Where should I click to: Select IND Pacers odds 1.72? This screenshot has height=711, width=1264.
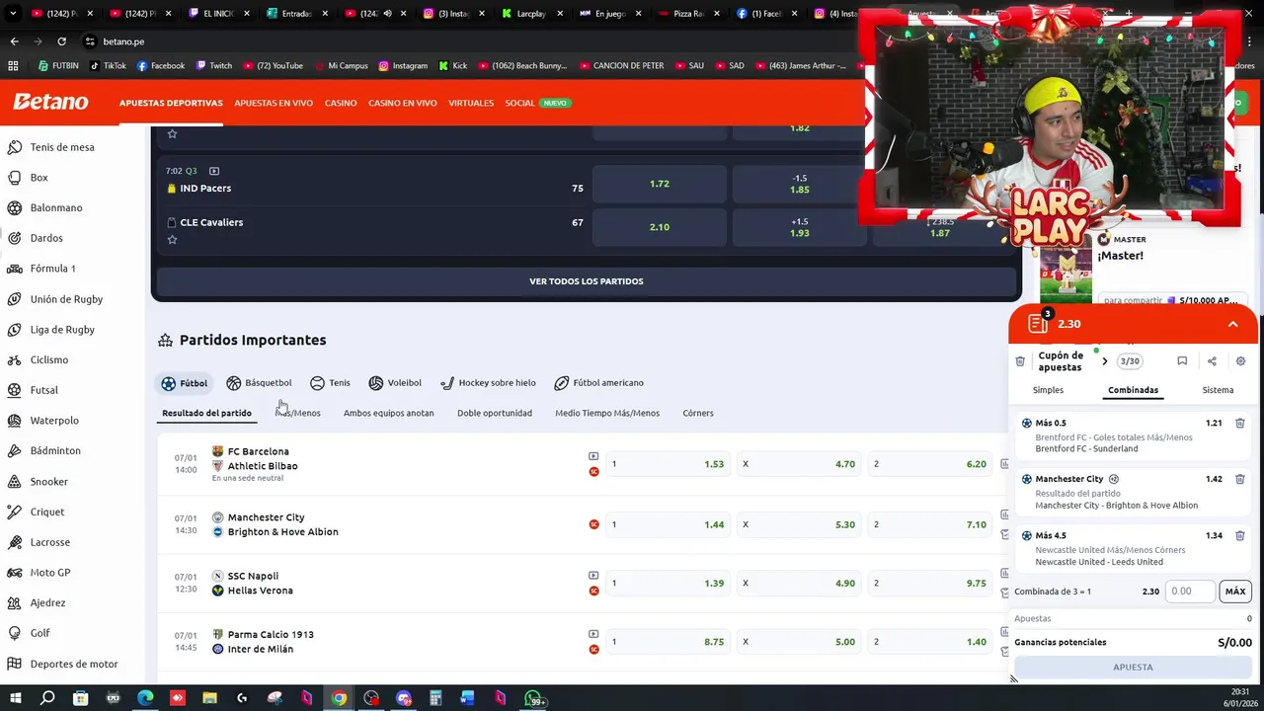(660, 184)
